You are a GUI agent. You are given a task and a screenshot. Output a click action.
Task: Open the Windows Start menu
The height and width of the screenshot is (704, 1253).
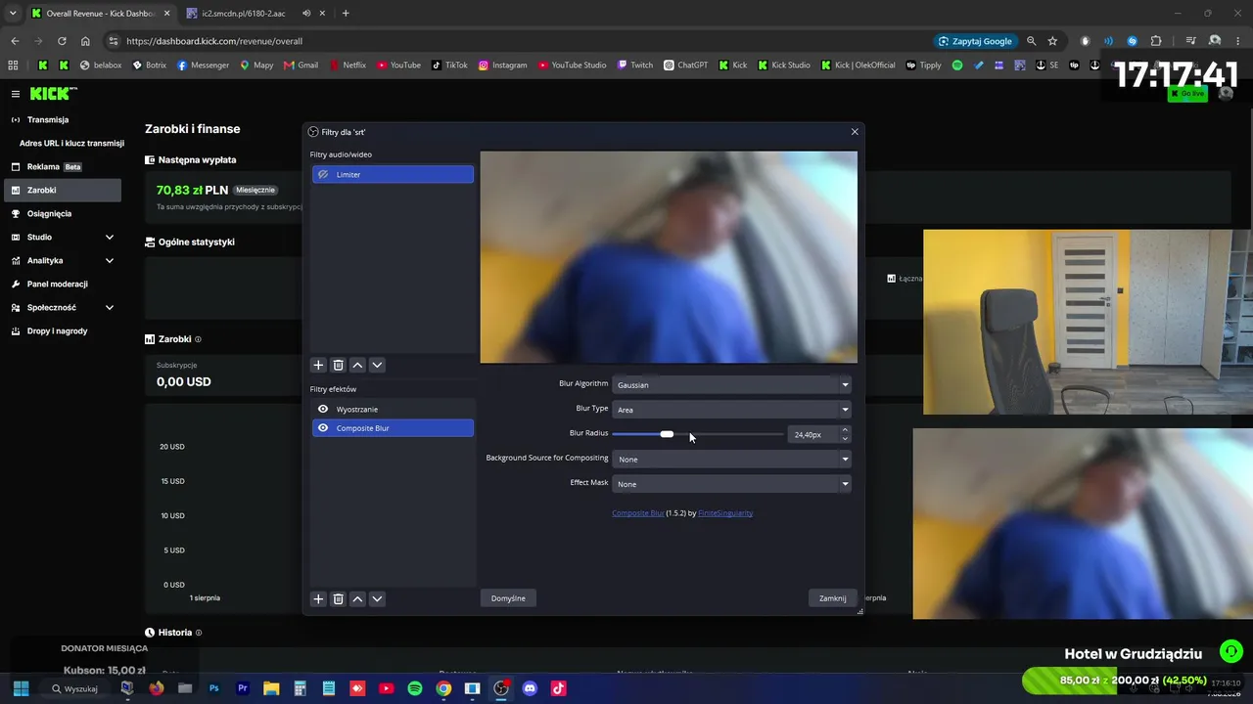point(21,688)
